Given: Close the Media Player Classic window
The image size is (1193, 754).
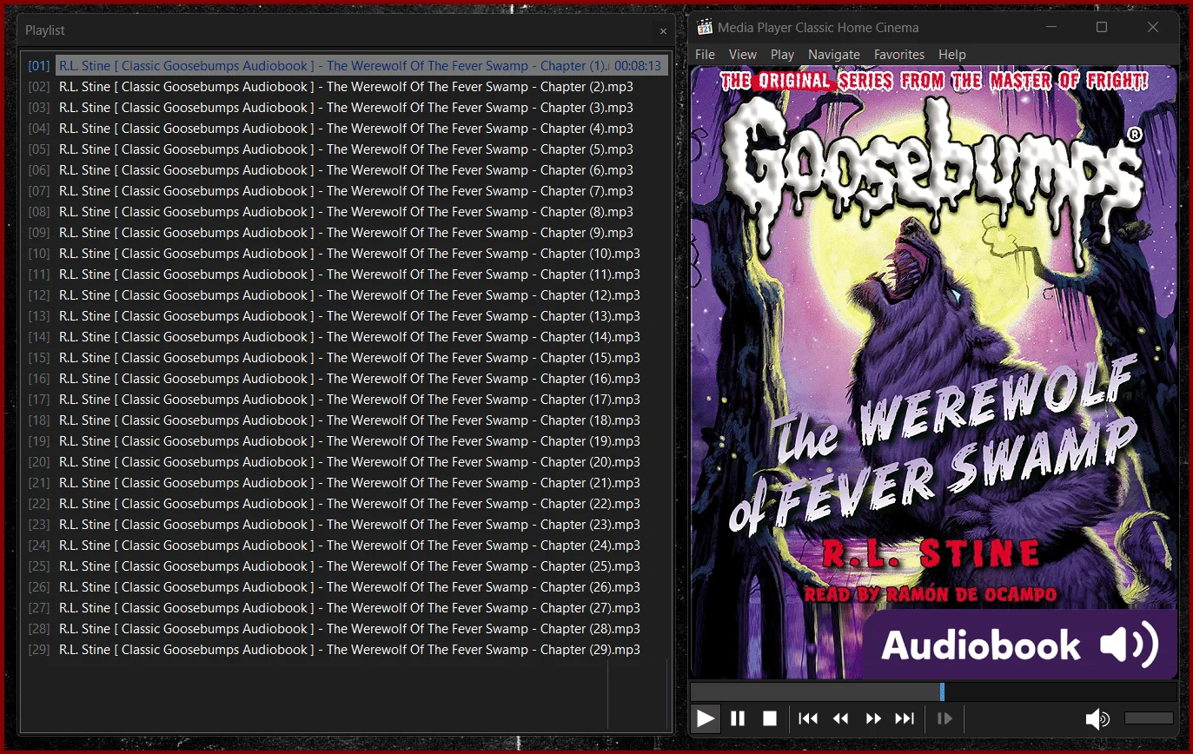Looking at the screenshot, I should [1153, 27].
